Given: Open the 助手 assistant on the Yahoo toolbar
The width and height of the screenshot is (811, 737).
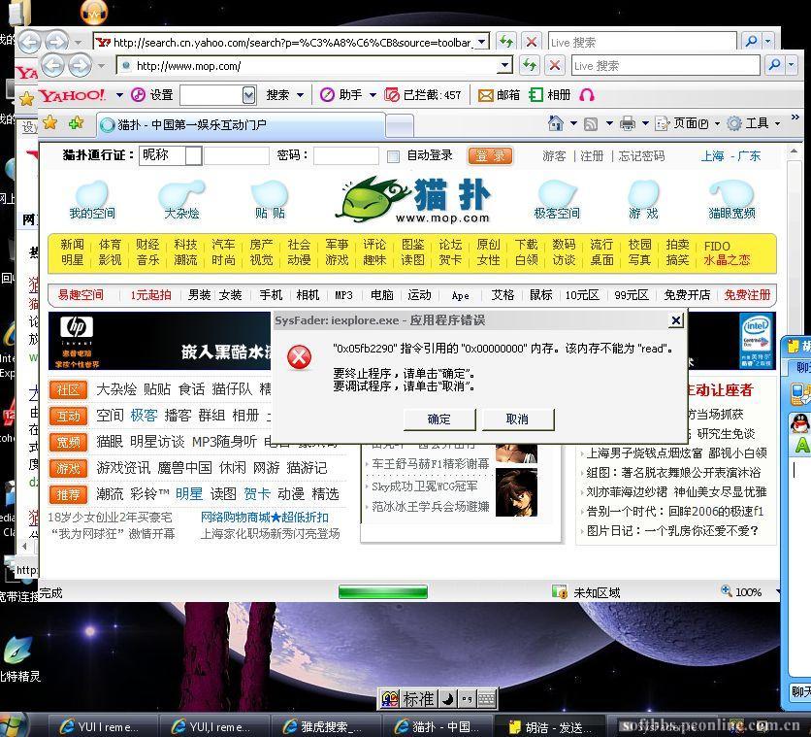Looking at the screenshot, I should pos(341,95).
